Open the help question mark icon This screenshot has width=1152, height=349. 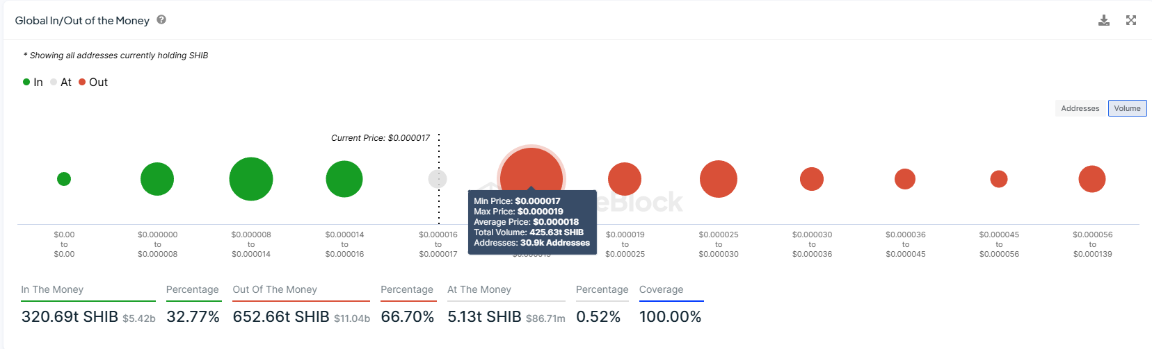coord(161,19)
